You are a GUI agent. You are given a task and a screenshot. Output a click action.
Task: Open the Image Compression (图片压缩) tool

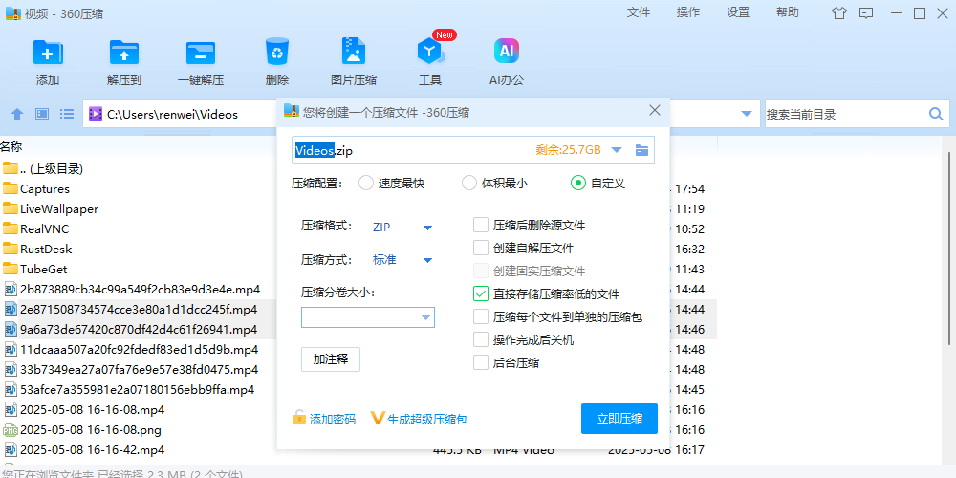[354, 53]
